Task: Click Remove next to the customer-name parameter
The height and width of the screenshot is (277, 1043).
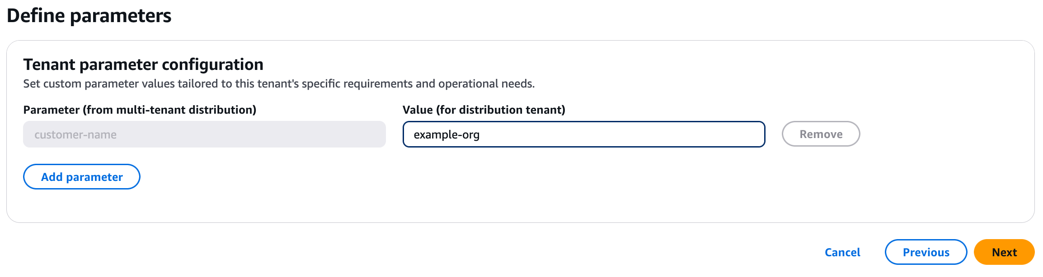Action: click(820, 134)
